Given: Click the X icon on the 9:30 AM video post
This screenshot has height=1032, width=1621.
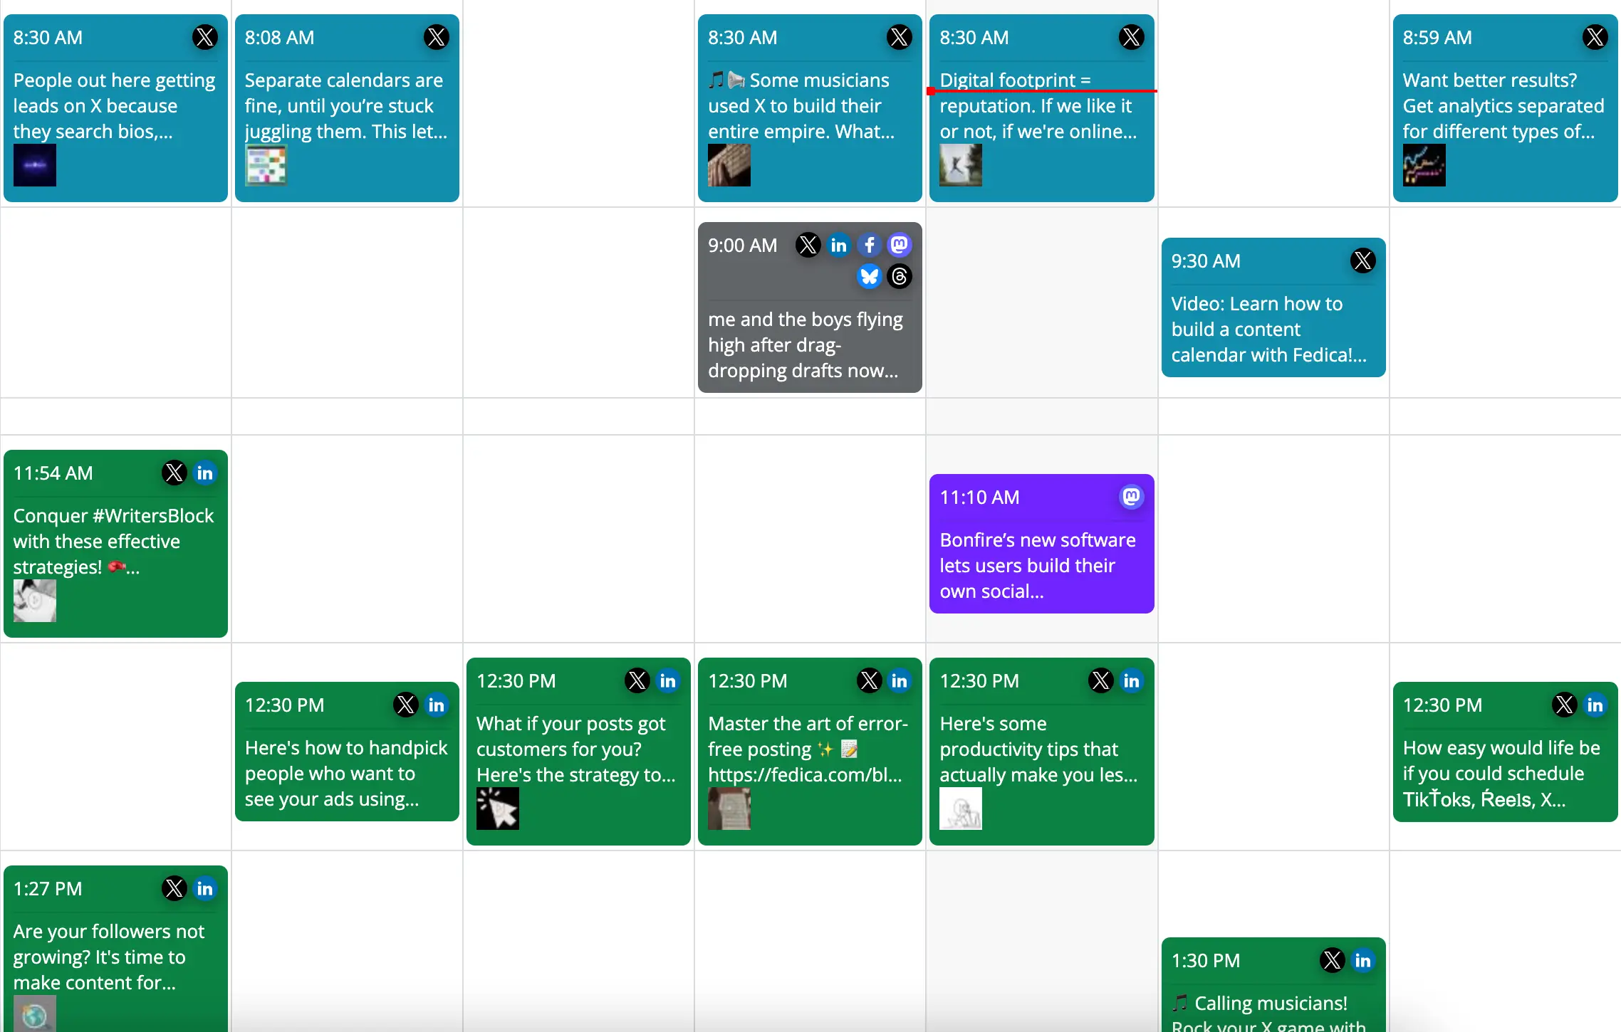Looking at the screenshot, I should 1362,261.
